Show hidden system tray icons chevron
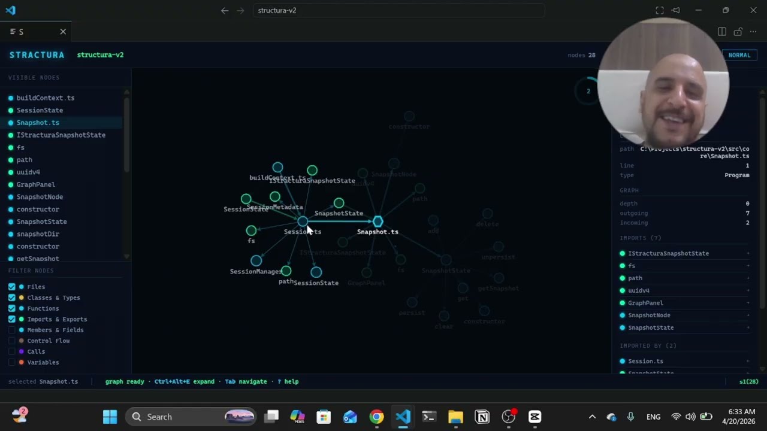This screenshot has height=431, width=767. coord(592,417)
